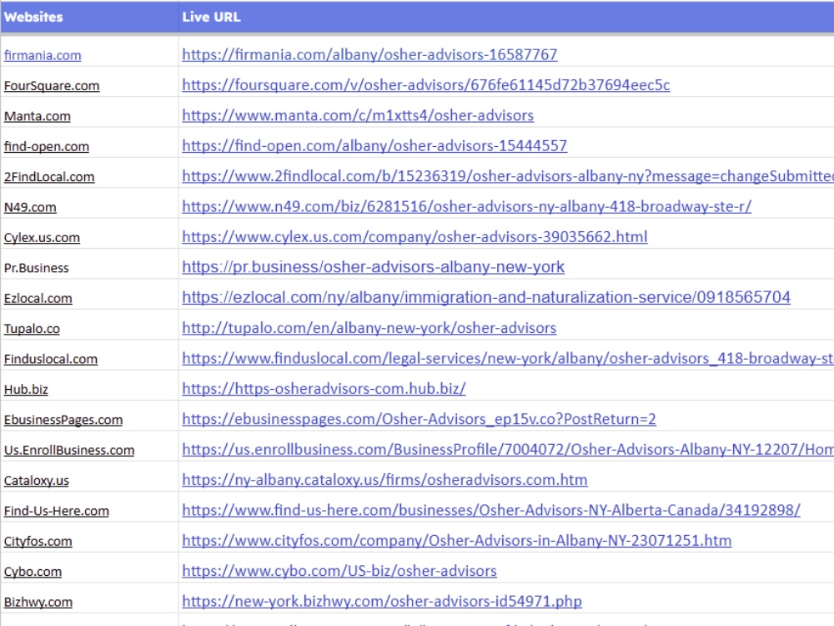
Task: Open the ny-albany.cataloxy.us firms URL
Action: pos(384,479)
